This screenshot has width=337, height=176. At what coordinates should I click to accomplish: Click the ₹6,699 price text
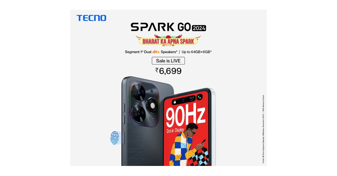pos(168,71)
